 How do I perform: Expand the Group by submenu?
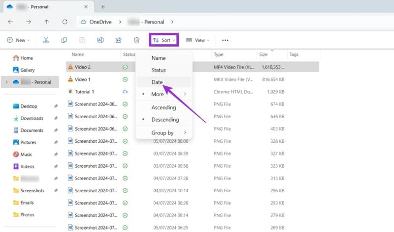pos(164,132)
